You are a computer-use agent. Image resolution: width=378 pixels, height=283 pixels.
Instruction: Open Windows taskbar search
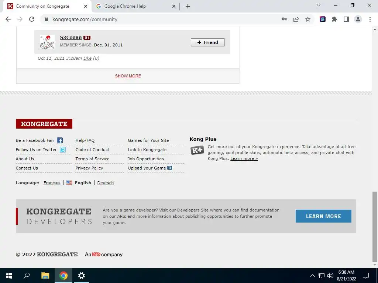27,276
